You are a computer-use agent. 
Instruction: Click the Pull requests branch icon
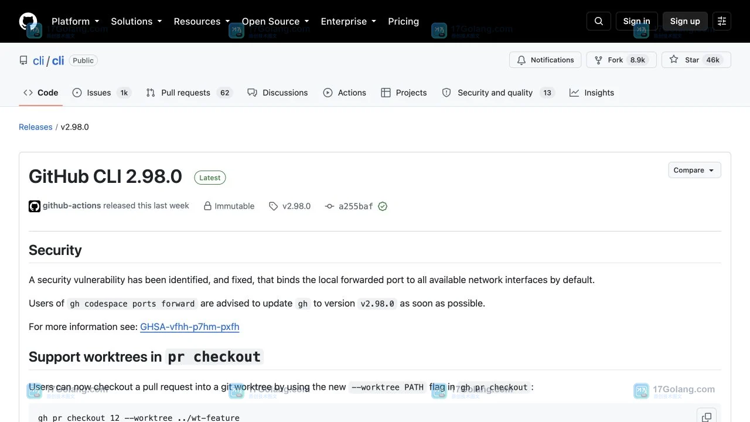point(151,93)
